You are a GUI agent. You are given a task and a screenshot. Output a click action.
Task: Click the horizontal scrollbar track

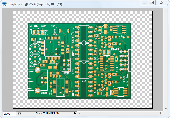tap(120, 114)
